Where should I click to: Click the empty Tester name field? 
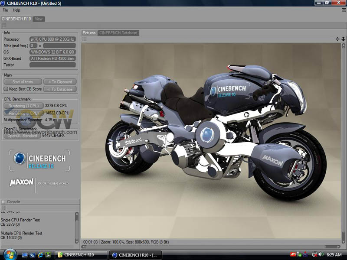[x=52, y=65]
